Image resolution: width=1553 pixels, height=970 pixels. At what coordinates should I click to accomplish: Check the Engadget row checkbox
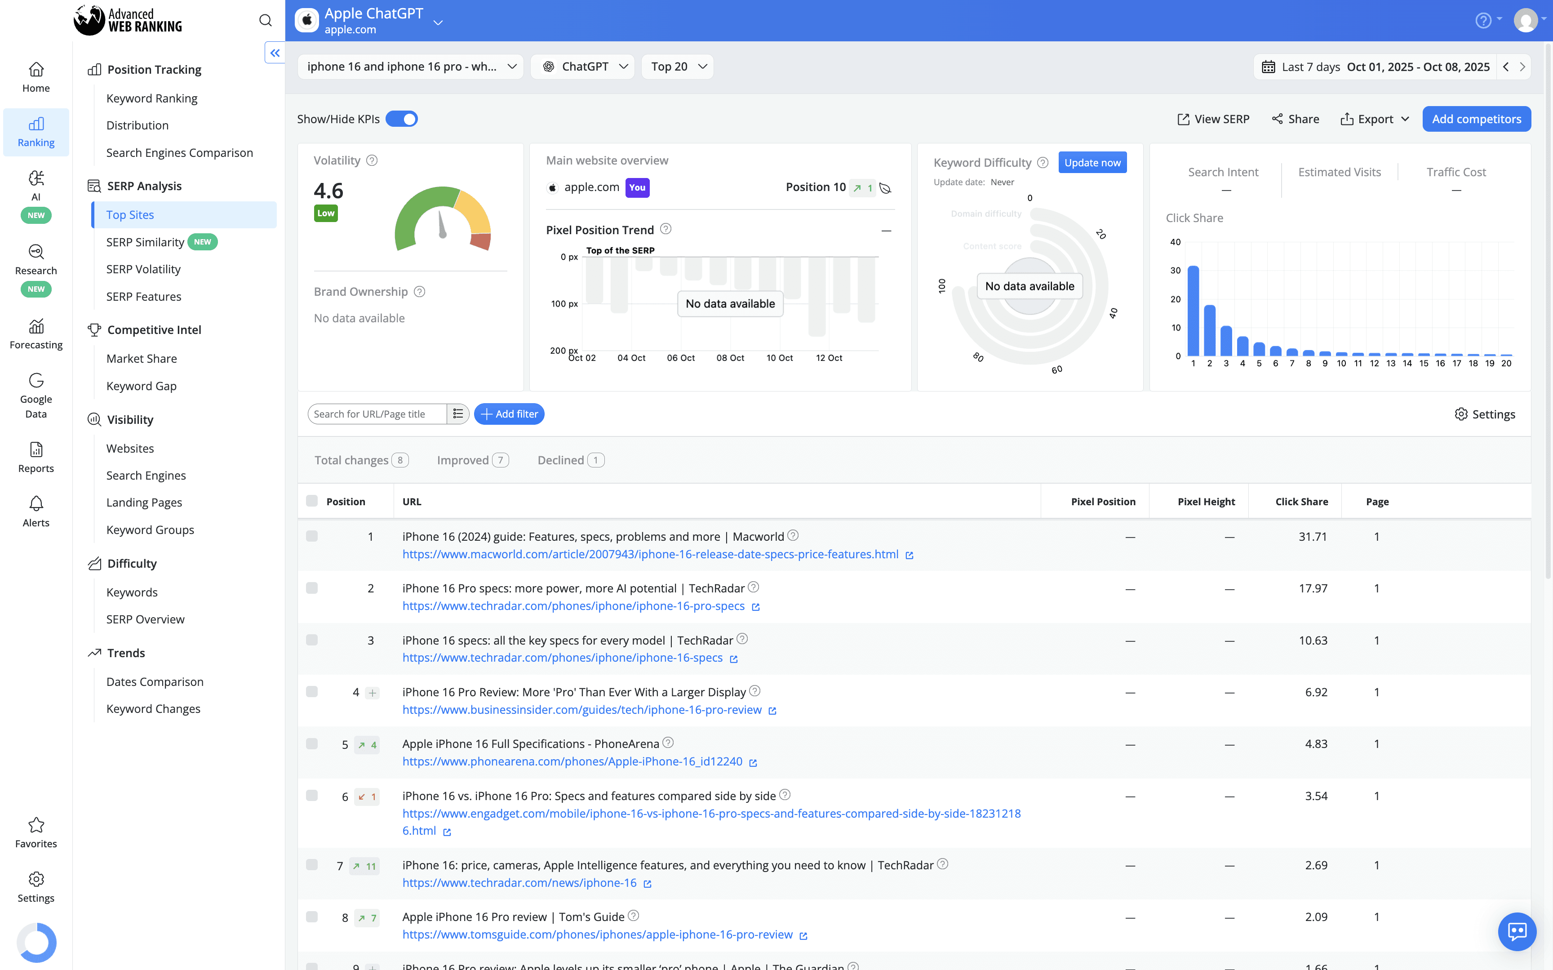[x=311, y=796]
